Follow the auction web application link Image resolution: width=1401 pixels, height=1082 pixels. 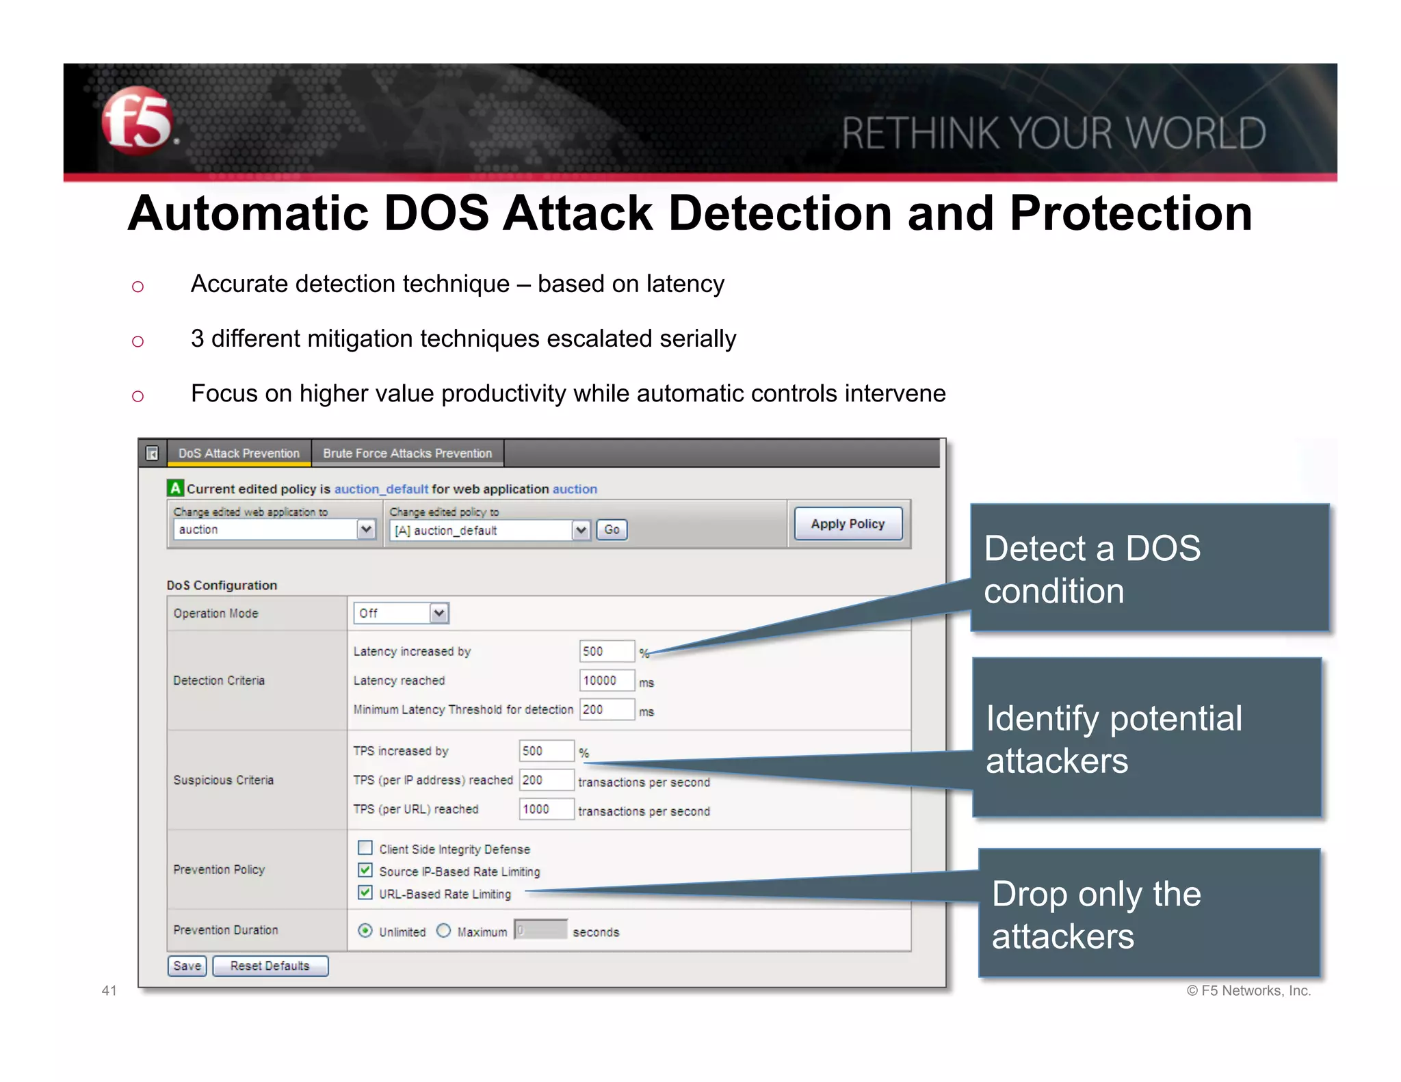575,489
